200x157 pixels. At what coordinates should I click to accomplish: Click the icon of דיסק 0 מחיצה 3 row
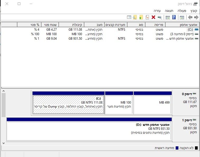(197, 34)
